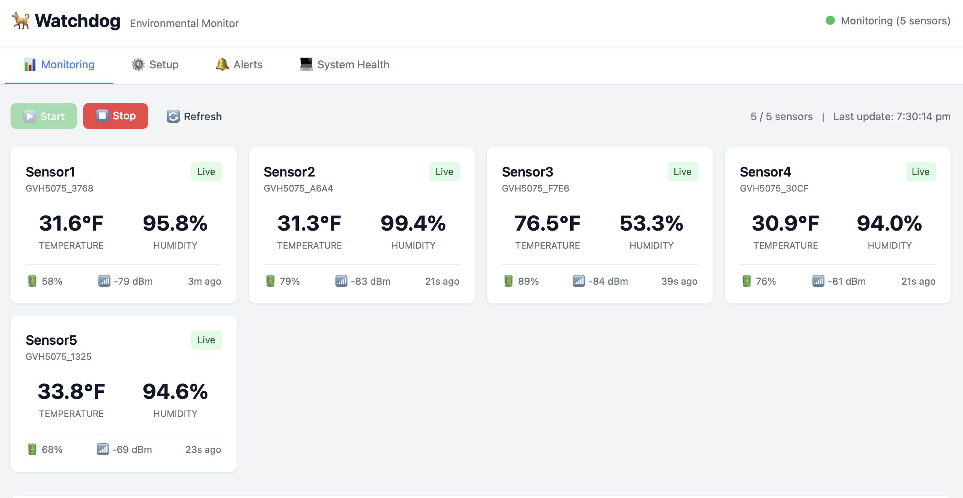Click the green monitoring status dot

(x=830, y=21)
